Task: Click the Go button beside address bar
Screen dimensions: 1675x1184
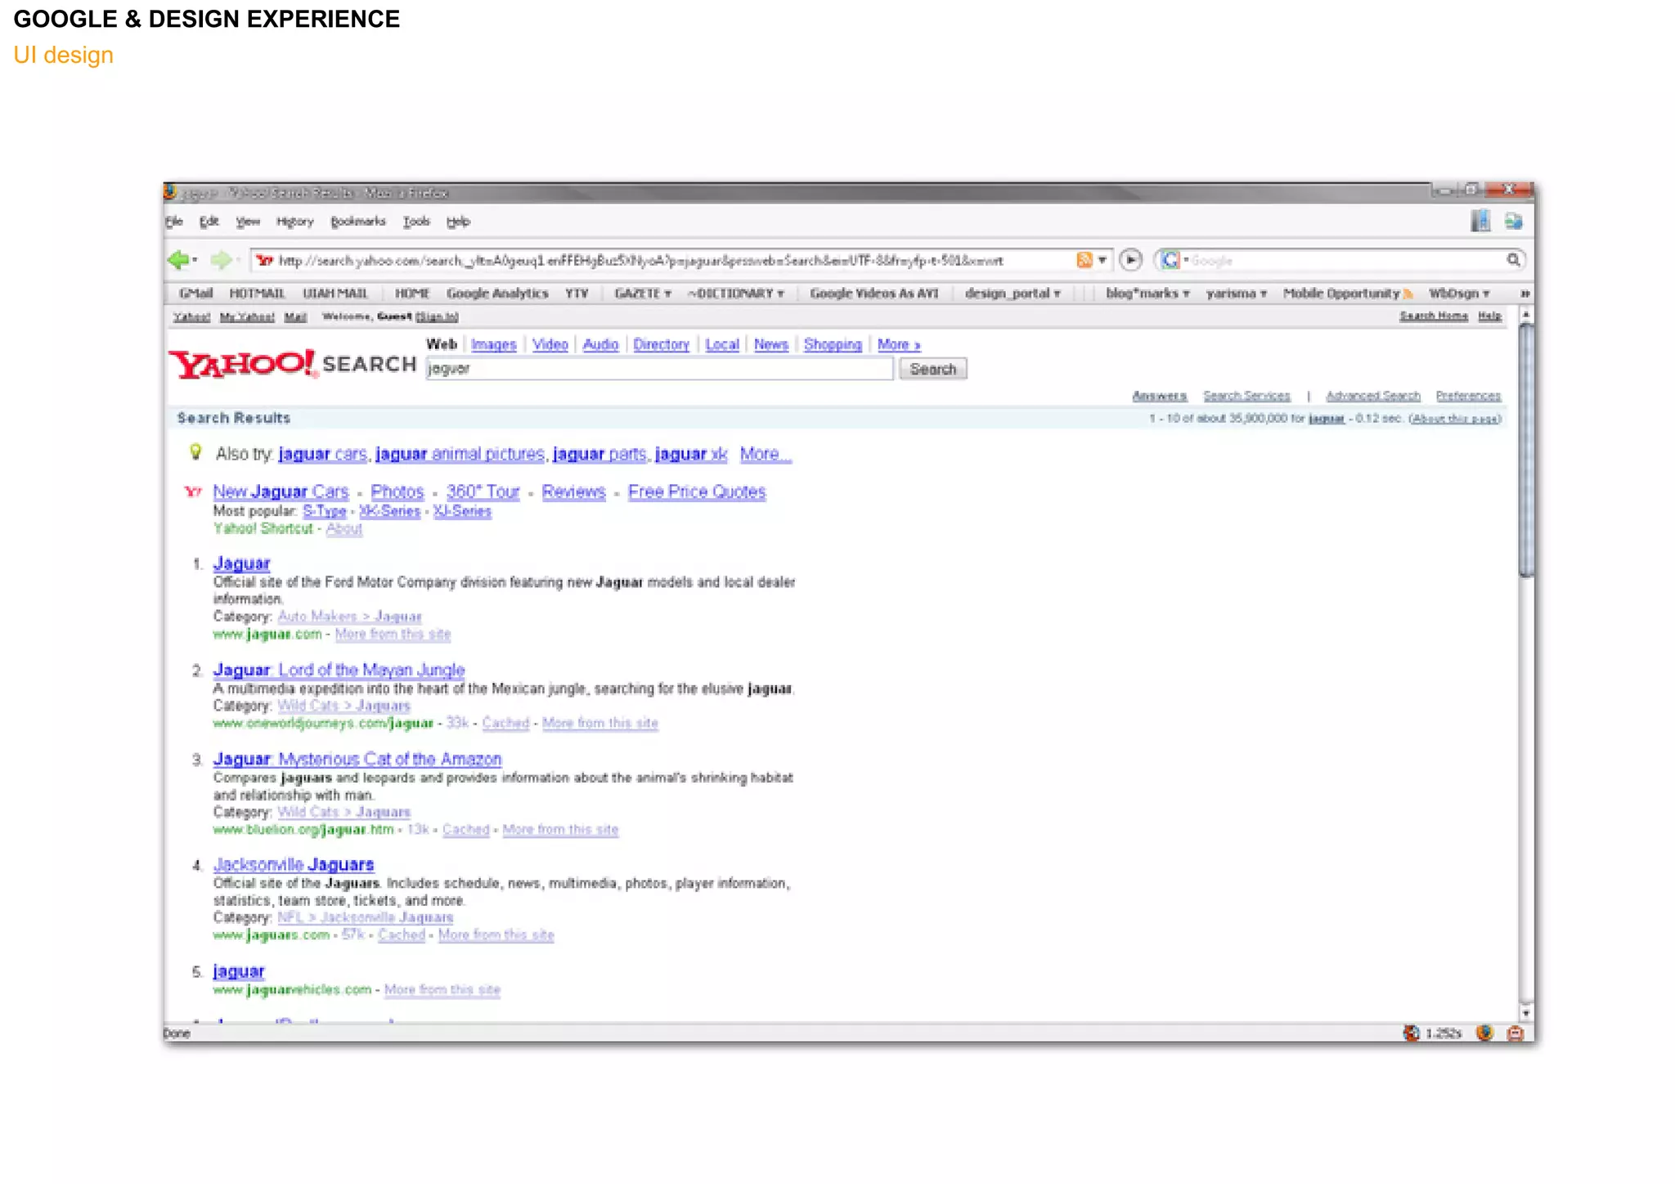Action: click(x=1130, y=260)
